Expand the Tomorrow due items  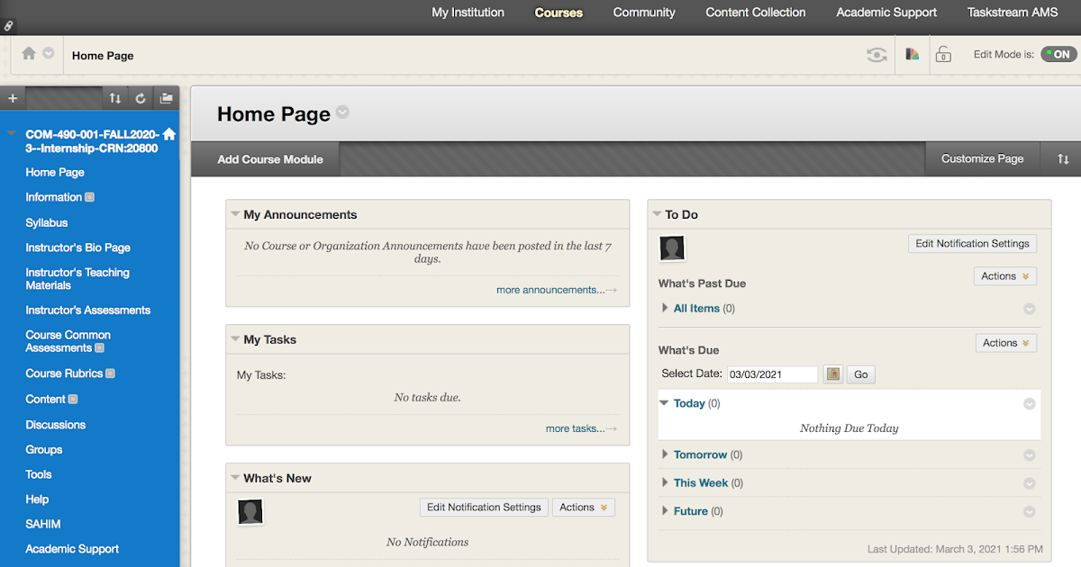point(665,454)
